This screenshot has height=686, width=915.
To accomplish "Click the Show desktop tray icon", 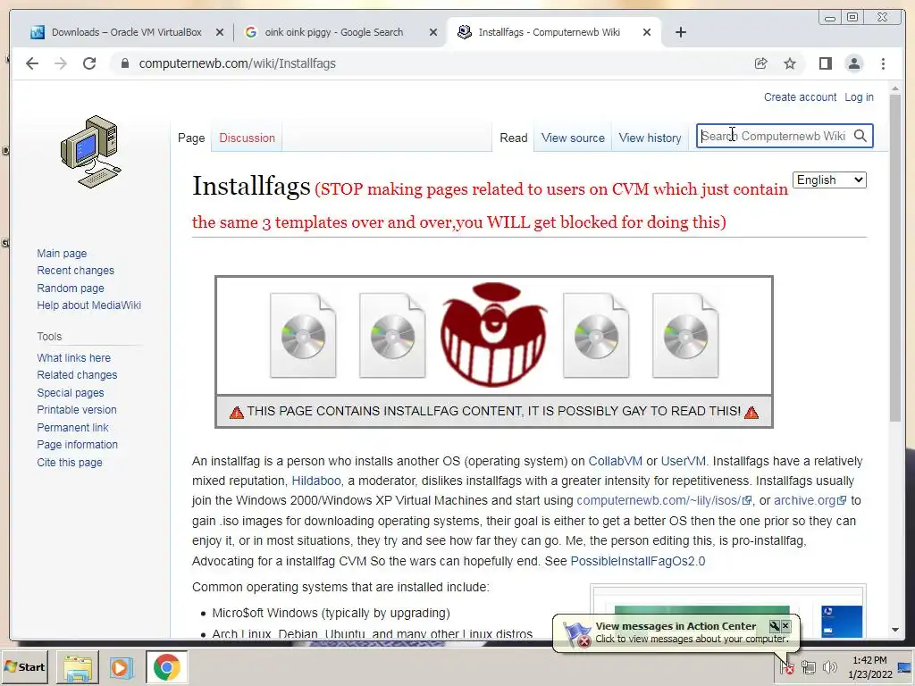I will tap(905, 666).
